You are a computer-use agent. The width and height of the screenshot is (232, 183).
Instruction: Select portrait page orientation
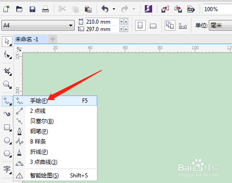tap(140, 25)
